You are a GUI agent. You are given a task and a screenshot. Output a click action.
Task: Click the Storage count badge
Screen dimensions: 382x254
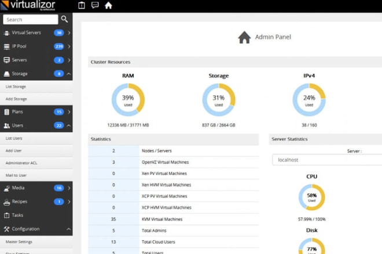(x=58, y=74)
